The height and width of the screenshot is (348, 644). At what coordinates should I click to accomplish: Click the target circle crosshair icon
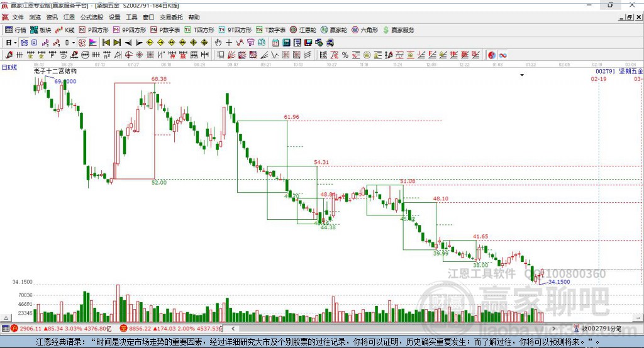[128, 55]
